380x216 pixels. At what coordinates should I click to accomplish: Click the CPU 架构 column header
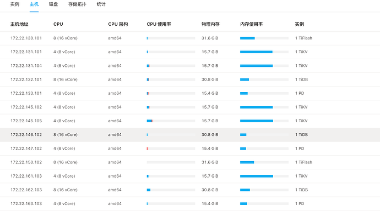point(118,24)
